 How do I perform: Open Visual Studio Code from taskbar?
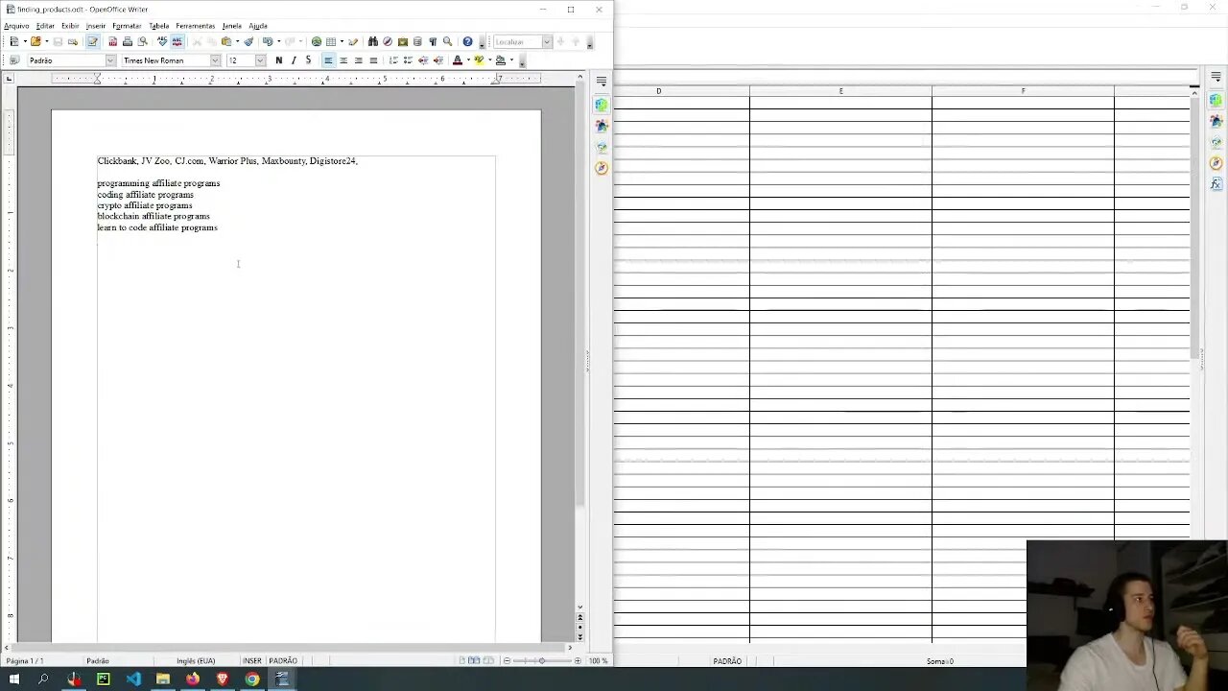(133, 679)
